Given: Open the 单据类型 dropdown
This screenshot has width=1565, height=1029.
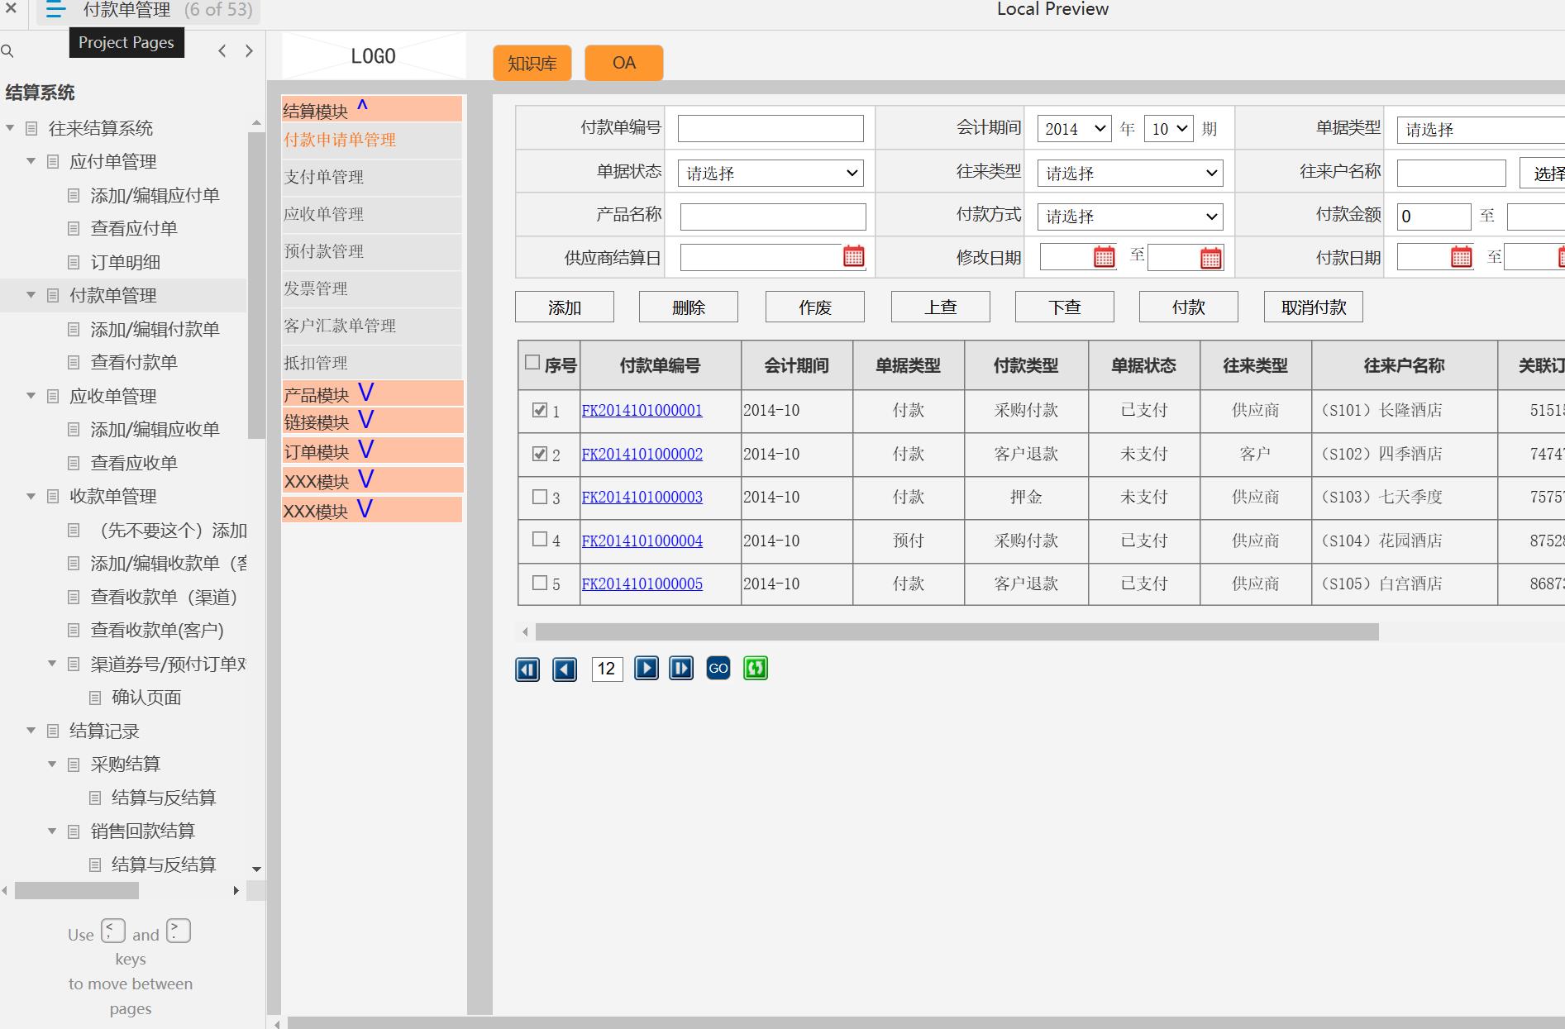Looking at the screenshot, I should pyautogui.click(x=1481, y=130).
